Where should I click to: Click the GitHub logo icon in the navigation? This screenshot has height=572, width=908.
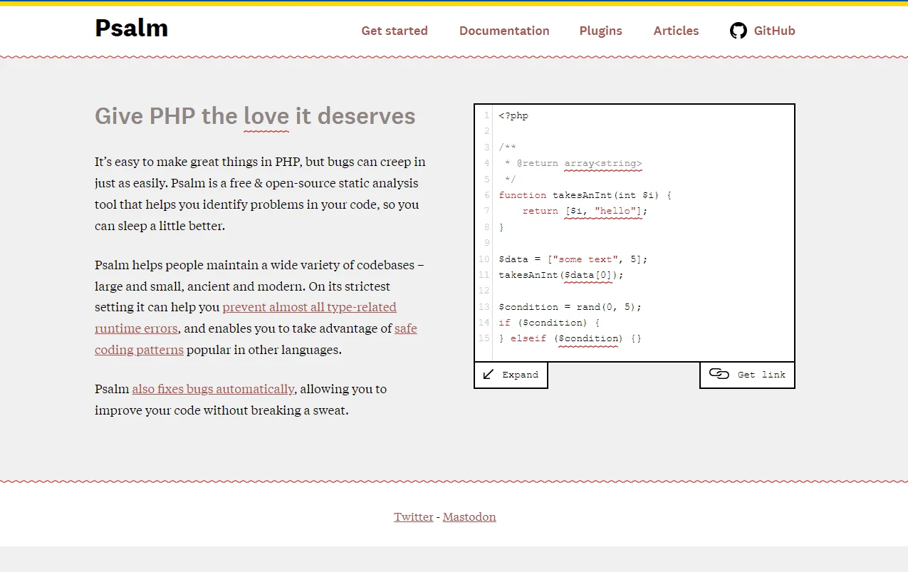(x=738, y=31)
